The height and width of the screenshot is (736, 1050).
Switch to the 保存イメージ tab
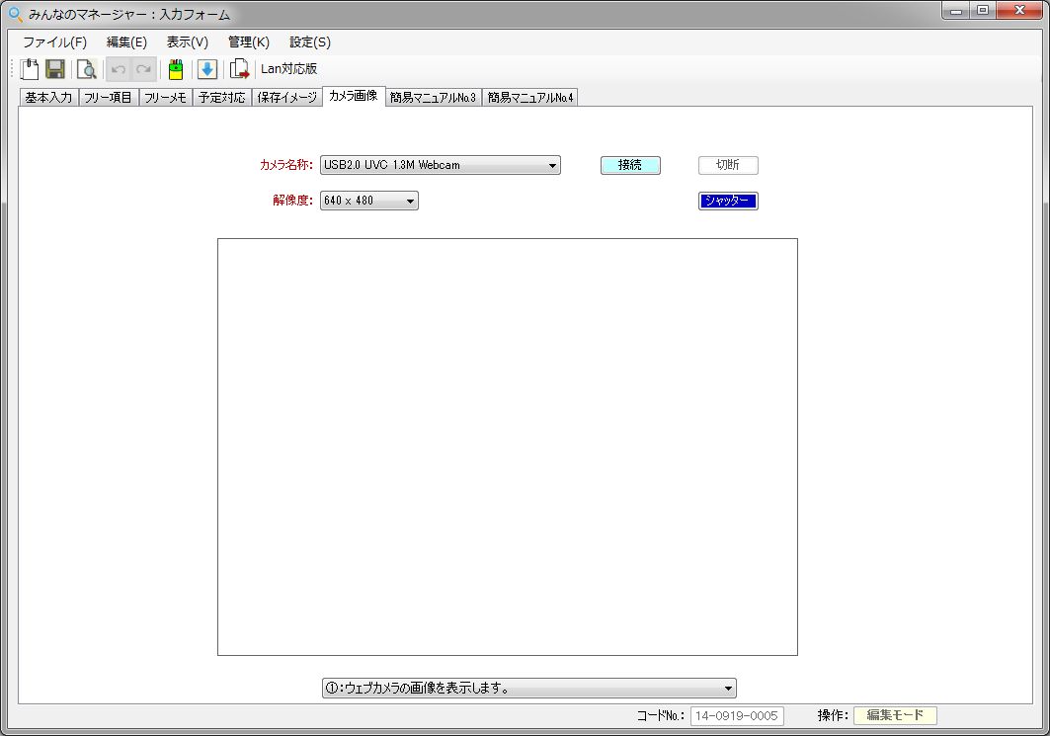(286, 98)
